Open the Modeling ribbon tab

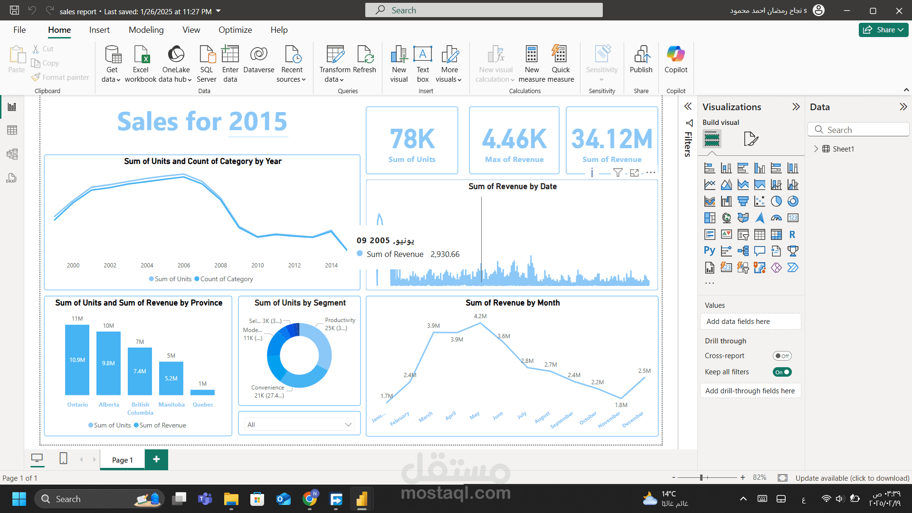[x=146, y=29]
